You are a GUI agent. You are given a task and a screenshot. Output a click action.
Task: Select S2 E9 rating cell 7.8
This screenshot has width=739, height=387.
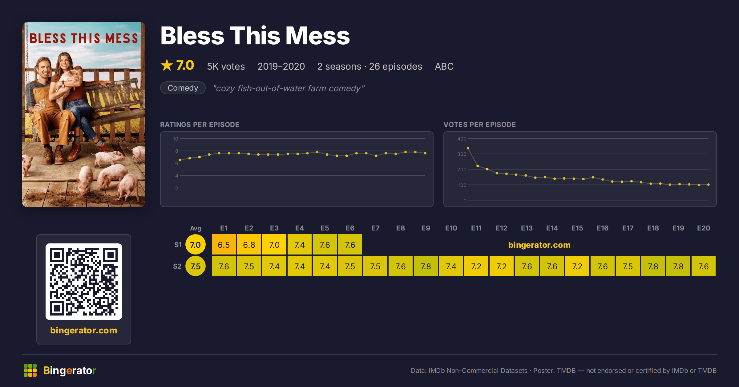click(x=426, y=266)
